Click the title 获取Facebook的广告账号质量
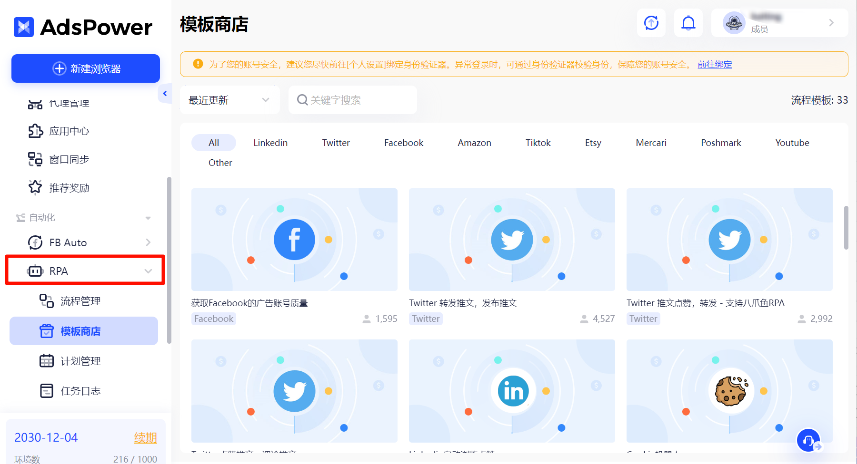 pos(249,303)
